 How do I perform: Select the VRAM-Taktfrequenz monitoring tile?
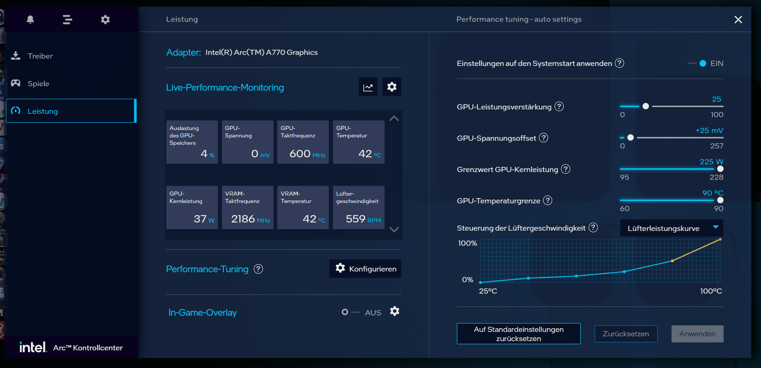(x=248, y=207)
